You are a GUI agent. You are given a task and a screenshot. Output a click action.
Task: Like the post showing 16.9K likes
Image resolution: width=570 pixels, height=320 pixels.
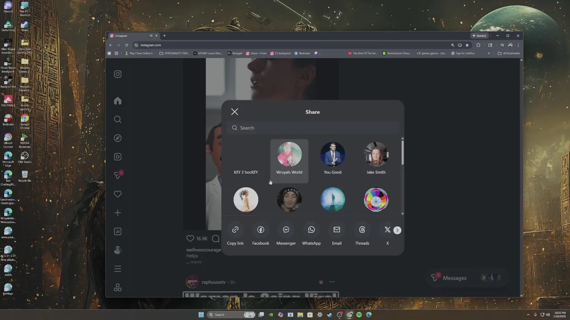point(190,239)
